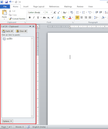The height and width of the screenshot is (129, 108).
Task: Click the tab selector on the ruler
Action: (x=38, y=27)
